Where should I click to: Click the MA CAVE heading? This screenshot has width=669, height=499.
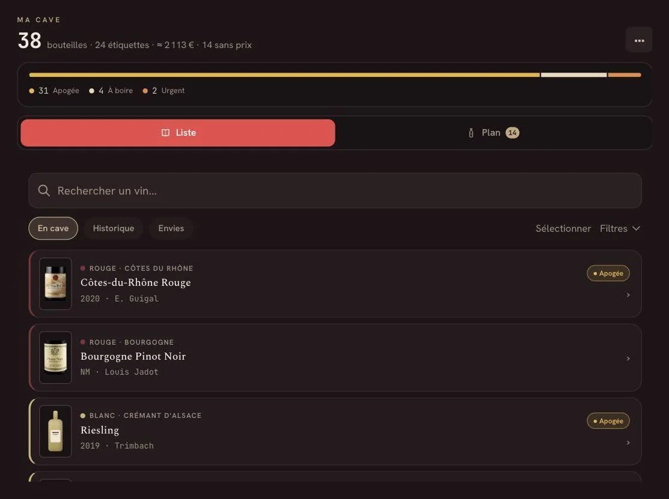click(x=39, y=20)
